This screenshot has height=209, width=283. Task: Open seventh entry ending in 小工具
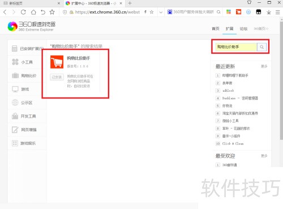point(230,121)
